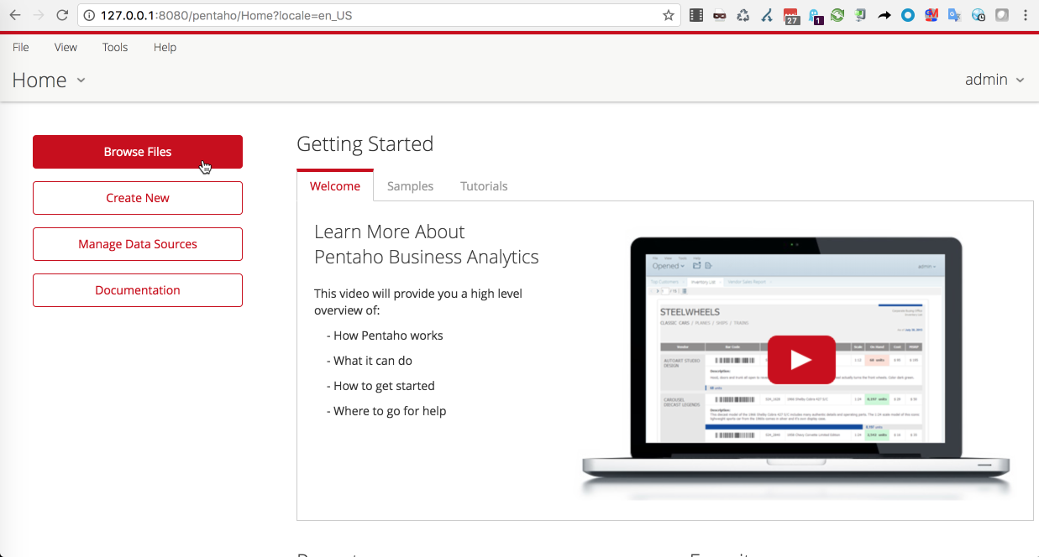This screenshot has width=1039, height=557.
Task: Click the calendar extension showing 27
Action: point(790,15)
